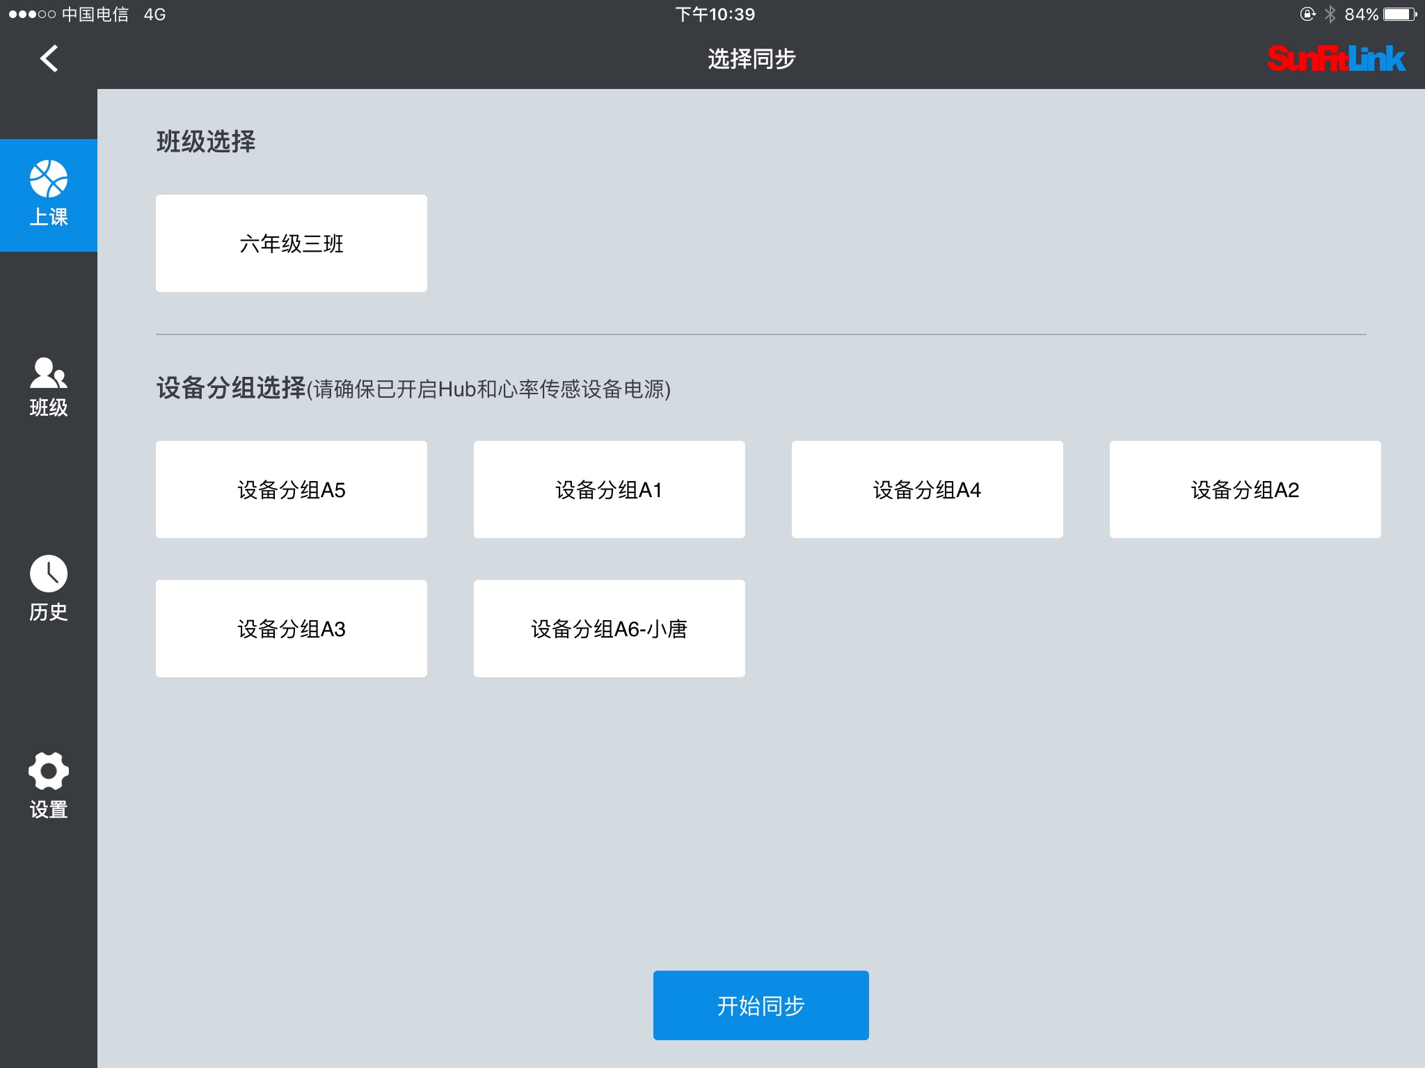The image size is (1425, 1068).
Task: Tap the 班级选择 section heading
Action: 206,142
